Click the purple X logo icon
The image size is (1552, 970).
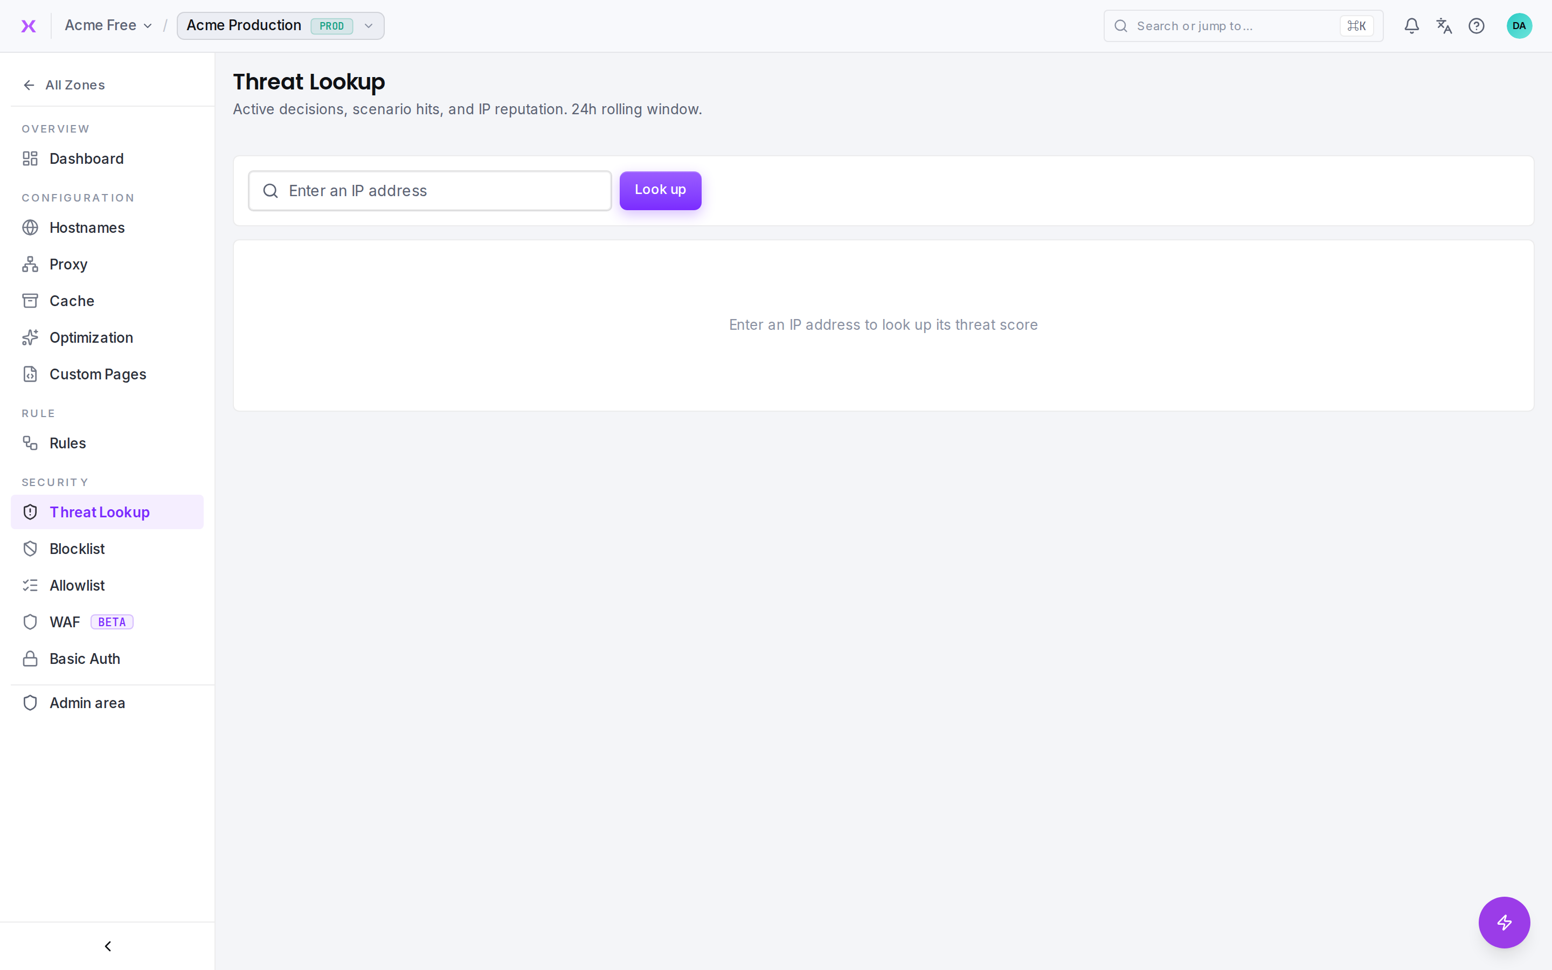tap(28, 26)
